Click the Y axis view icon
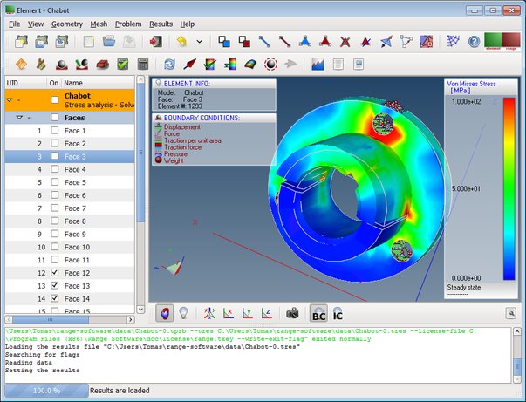526x402 pixels. tap(248, 313)
